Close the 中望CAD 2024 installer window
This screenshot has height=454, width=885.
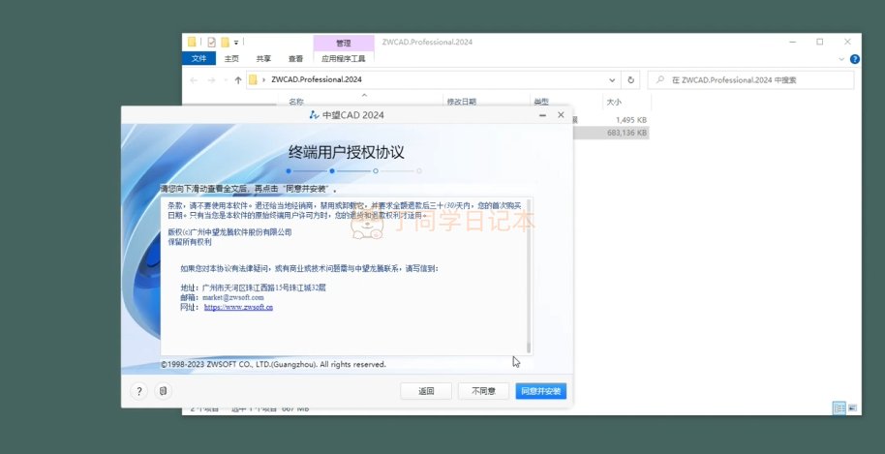click(561, 115)
